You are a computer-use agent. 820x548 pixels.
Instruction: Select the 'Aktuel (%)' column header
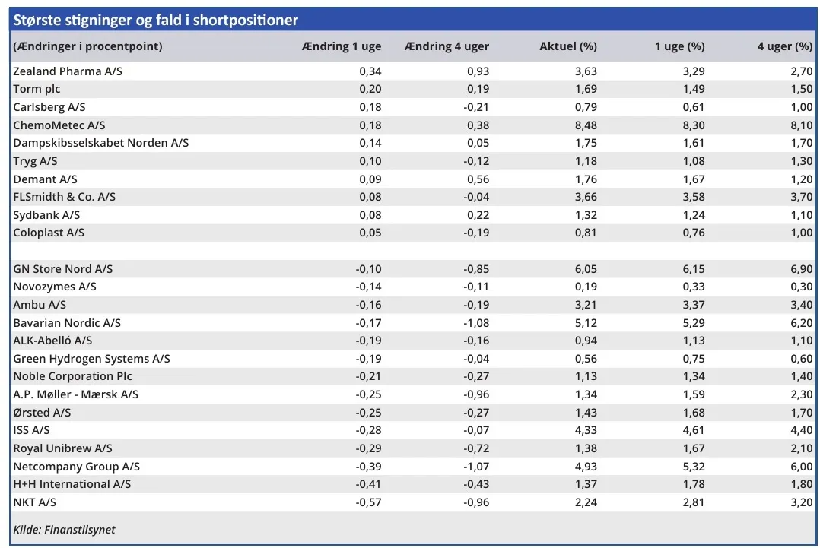coord(567,46)
